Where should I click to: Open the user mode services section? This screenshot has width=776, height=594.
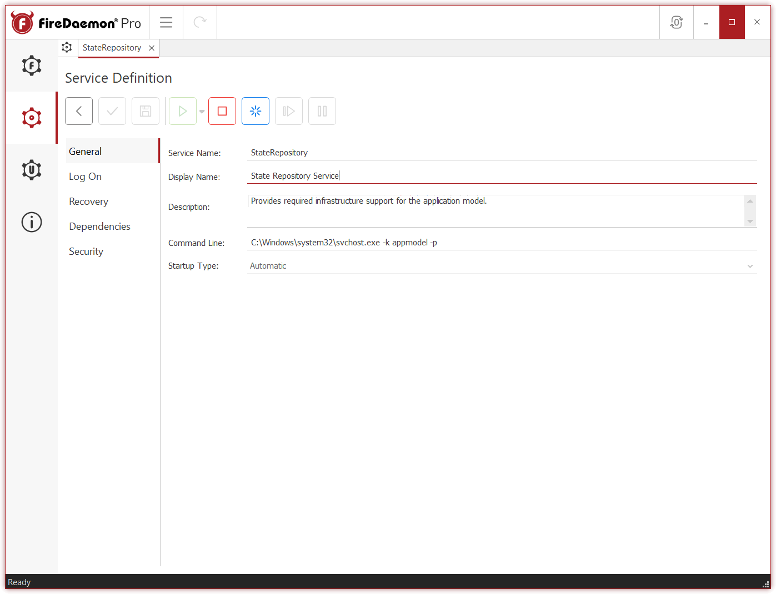point(31,169)
